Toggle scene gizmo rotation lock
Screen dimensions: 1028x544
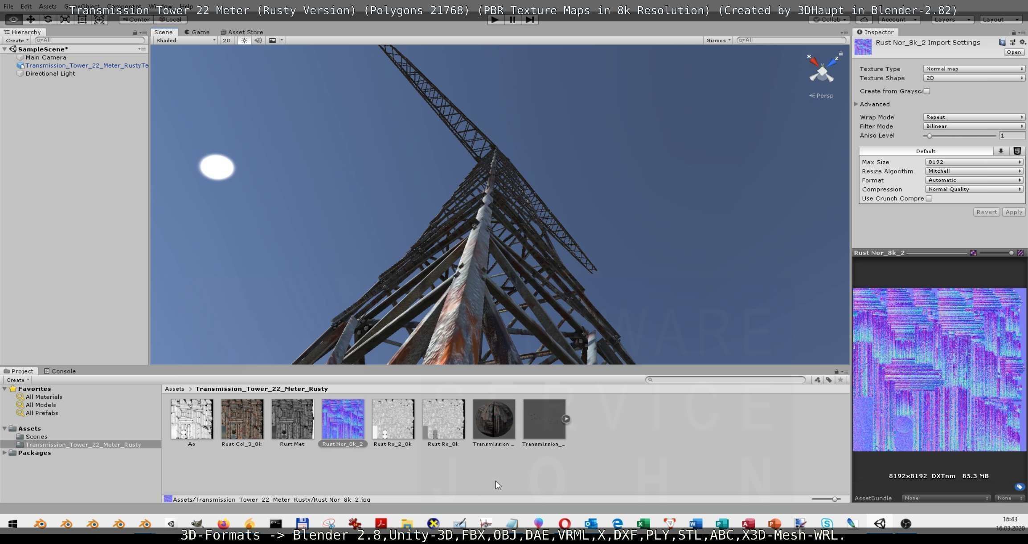point(841,53)
